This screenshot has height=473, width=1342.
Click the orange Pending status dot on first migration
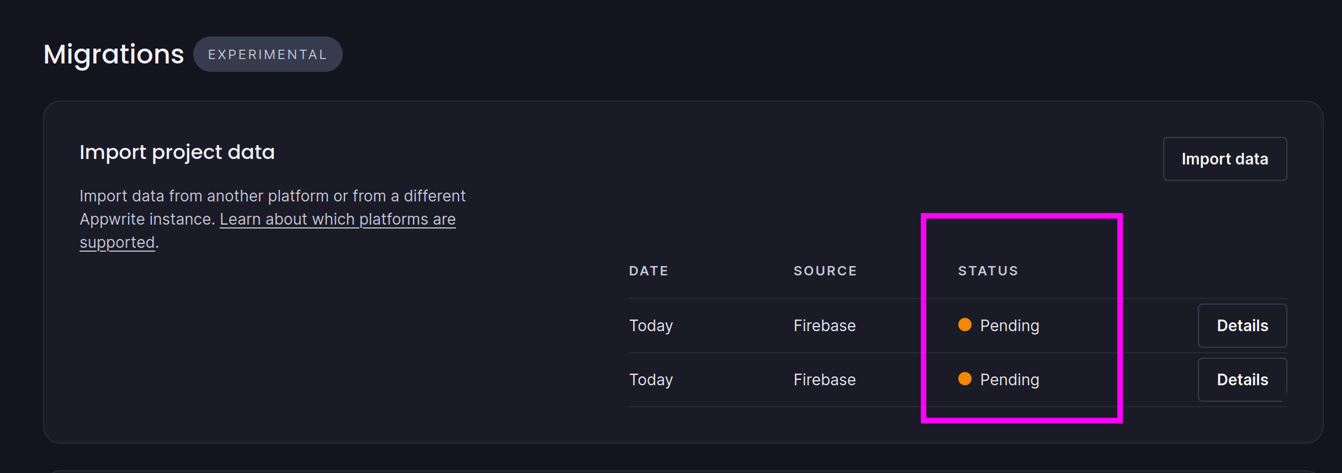965,325
